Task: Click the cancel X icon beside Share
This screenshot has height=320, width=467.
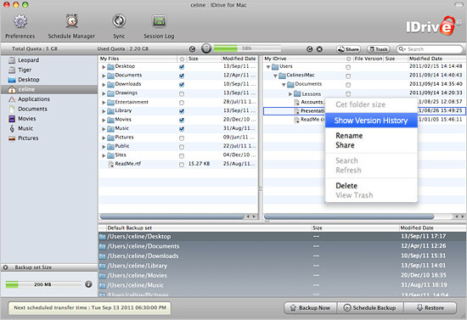Action: point(319,49)
